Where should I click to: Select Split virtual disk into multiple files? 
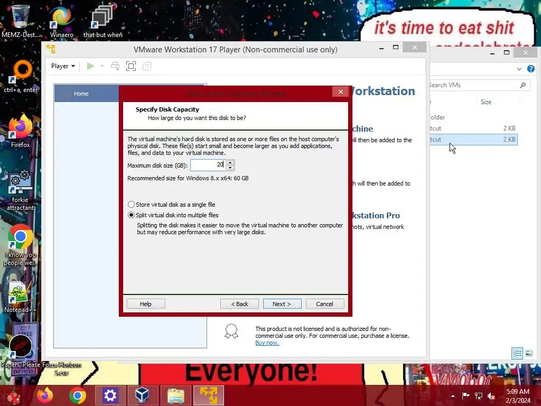point(173,215)
